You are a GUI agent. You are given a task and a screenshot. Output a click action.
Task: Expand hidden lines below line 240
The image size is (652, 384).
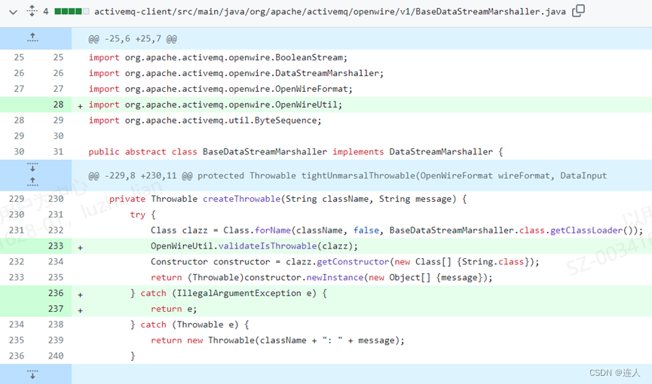pyautogui.click(x=32, y=373)
